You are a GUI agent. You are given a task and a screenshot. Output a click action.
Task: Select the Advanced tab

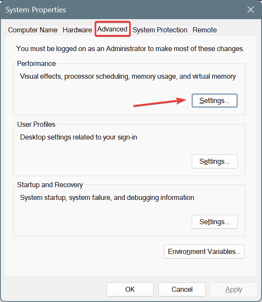(112, 29)
